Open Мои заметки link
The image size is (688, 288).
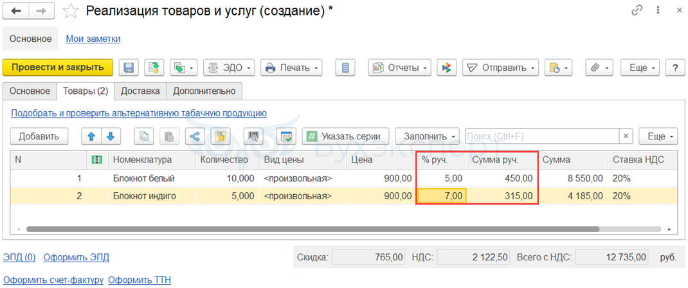pos(93,39)
